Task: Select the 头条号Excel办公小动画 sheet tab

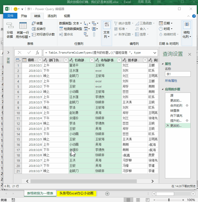Action: click(76, 193)
